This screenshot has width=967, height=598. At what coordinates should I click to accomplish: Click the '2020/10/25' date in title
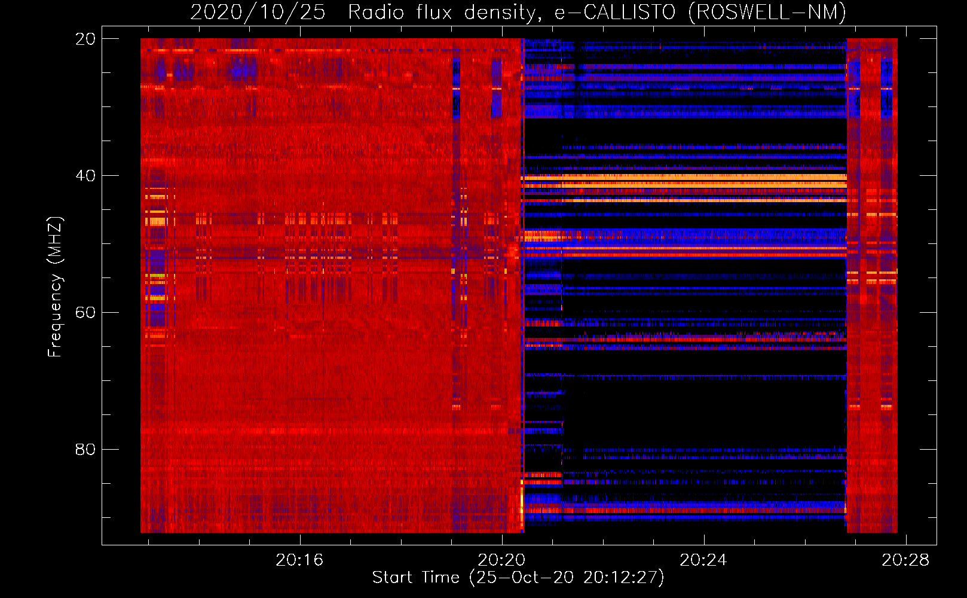tap(258, 13)
